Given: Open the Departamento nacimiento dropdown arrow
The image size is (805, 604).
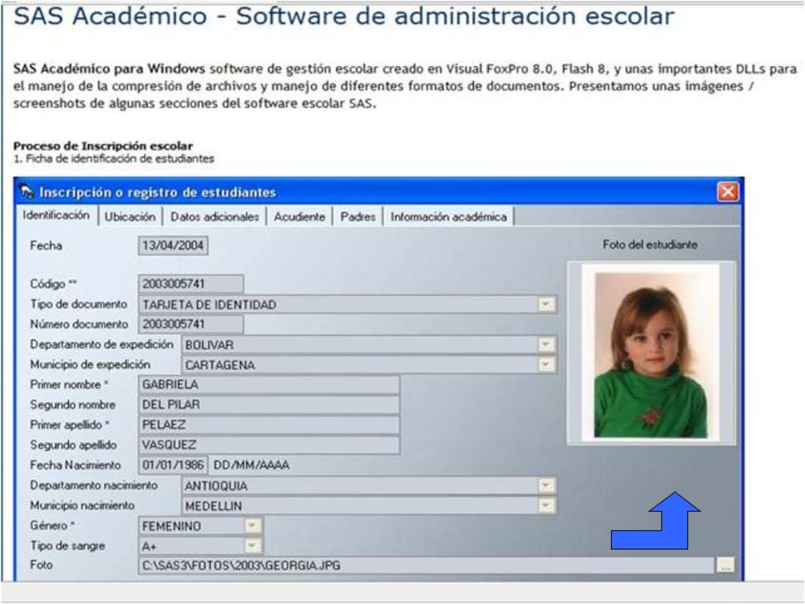Looking at the screenshot, I should (x=546, y=485).
